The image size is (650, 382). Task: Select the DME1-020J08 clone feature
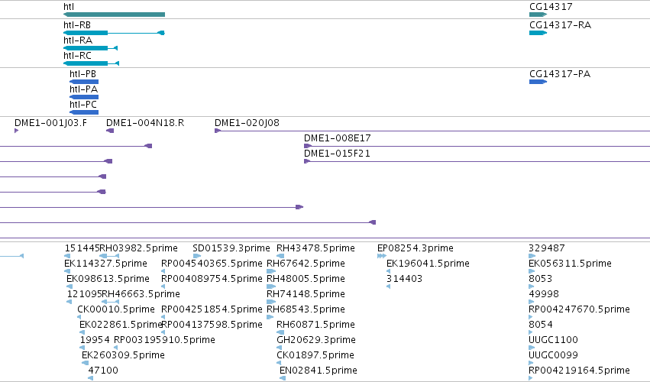(x=432, y=131)
